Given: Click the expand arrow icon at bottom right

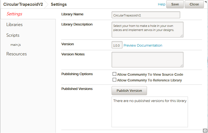Looking at the screenshot, I should point(205,131).
